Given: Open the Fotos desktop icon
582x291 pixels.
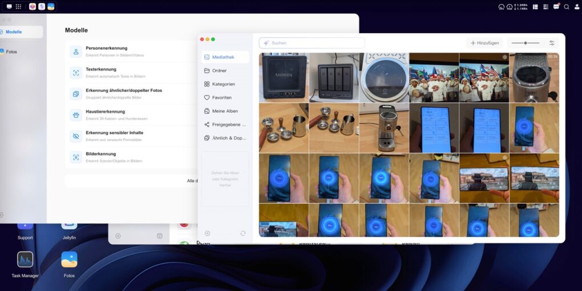Looking at the screenshot, I should pos(69,260).
